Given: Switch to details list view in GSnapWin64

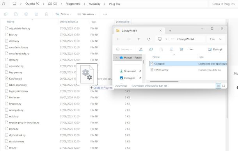Looking at the screenshot, I should coord(218,86).
